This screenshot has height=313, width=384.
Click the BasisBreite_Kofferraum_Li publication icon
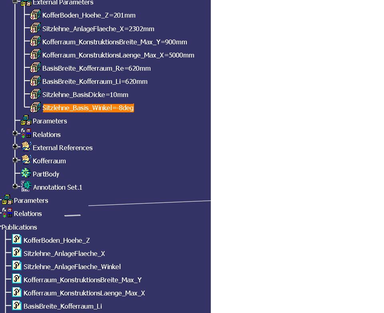(x=17, y=305)
